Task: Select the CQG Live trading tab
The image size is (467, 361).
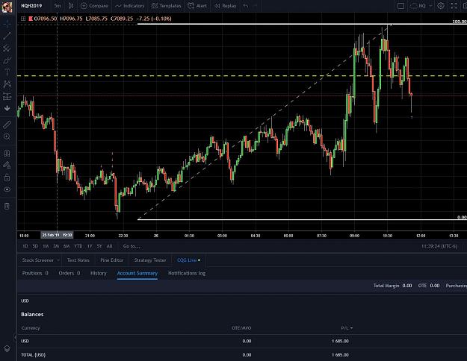Action: tap(188, 260)
